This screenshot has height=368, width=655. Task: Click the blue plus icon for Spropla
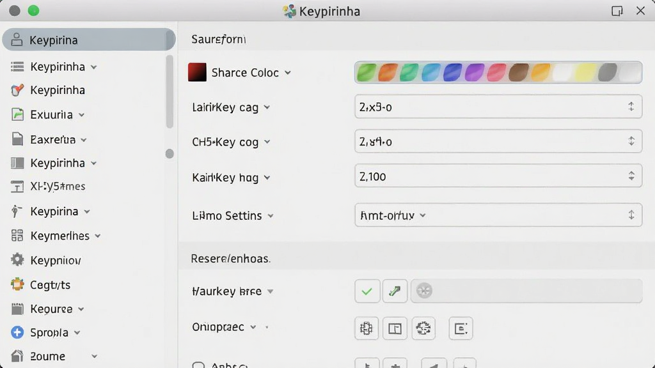(17, 332)
